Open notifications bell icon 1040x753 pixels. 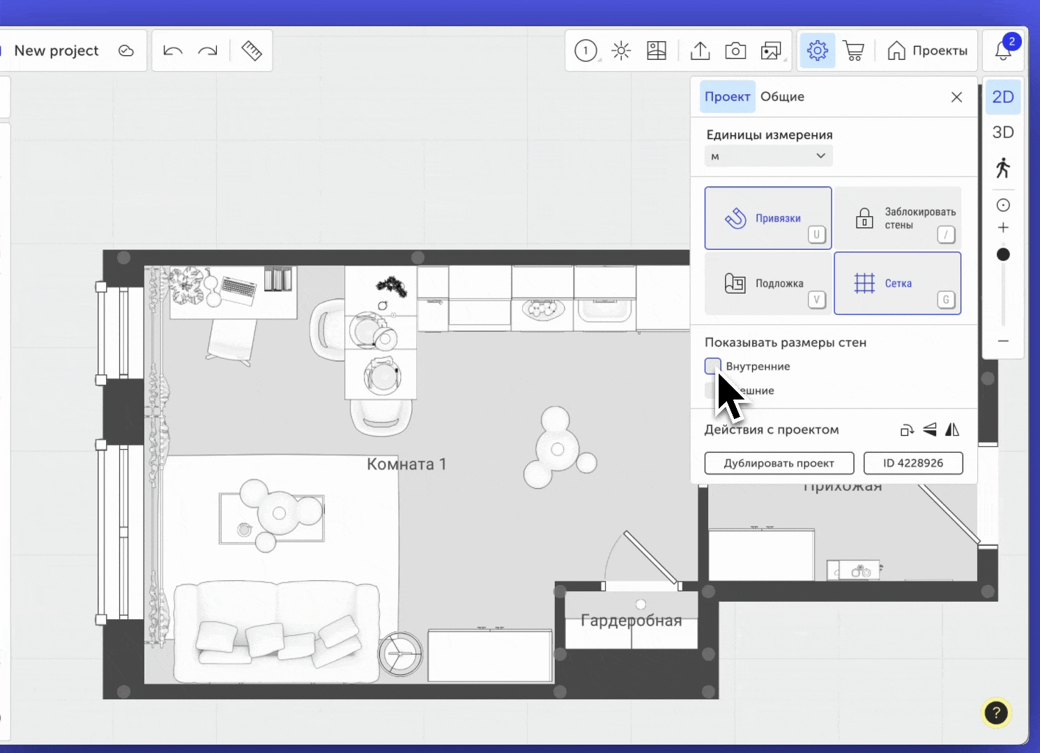pos(1003,51)
